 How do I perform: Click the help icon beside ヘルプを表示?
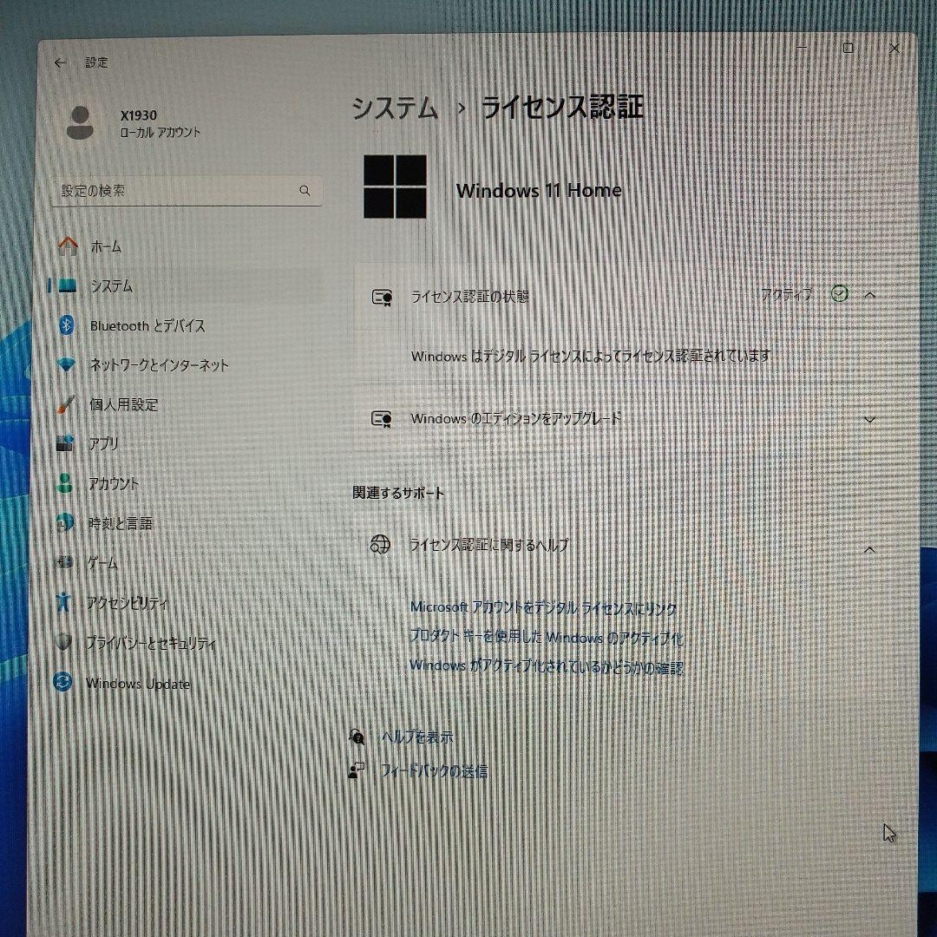click(357, 737)
